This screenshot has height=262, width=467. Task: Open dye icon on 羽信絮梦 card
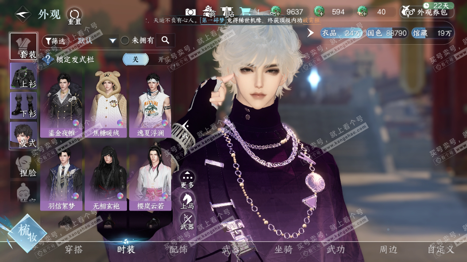(76, 196)
